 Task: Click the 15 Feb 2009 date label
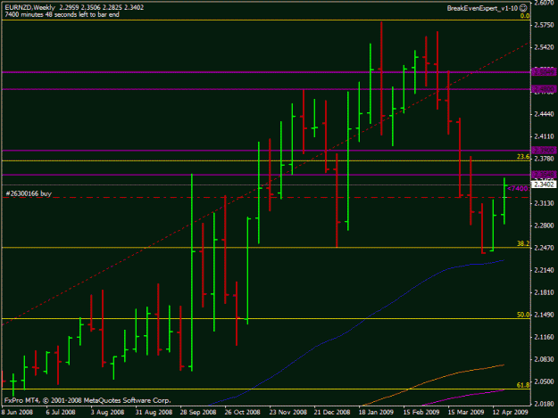tap(421, 413)
